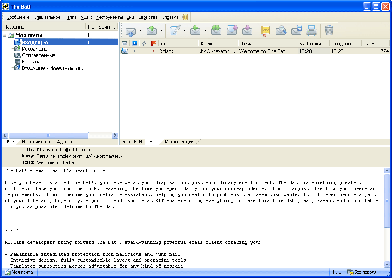This screenshot has height=278, width=392.
Task: Click the Redirect message icon
Action: point(247,30)
